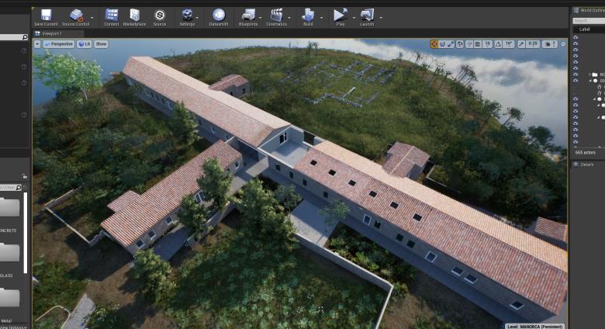Toggle grid snapping in viewport toolbar
Viewport: 605px width, 329px height.
[x=476, y=44]
